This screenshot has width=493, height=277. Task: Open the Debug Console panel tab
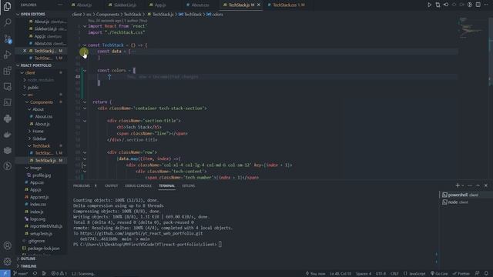pos(139,185)
